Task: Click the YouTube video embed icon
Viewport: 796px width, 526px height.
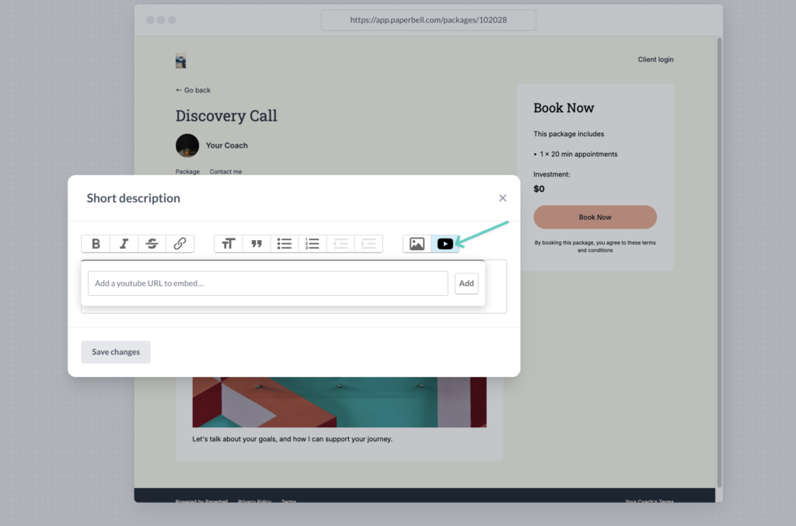Action: [x=445, y=244]
